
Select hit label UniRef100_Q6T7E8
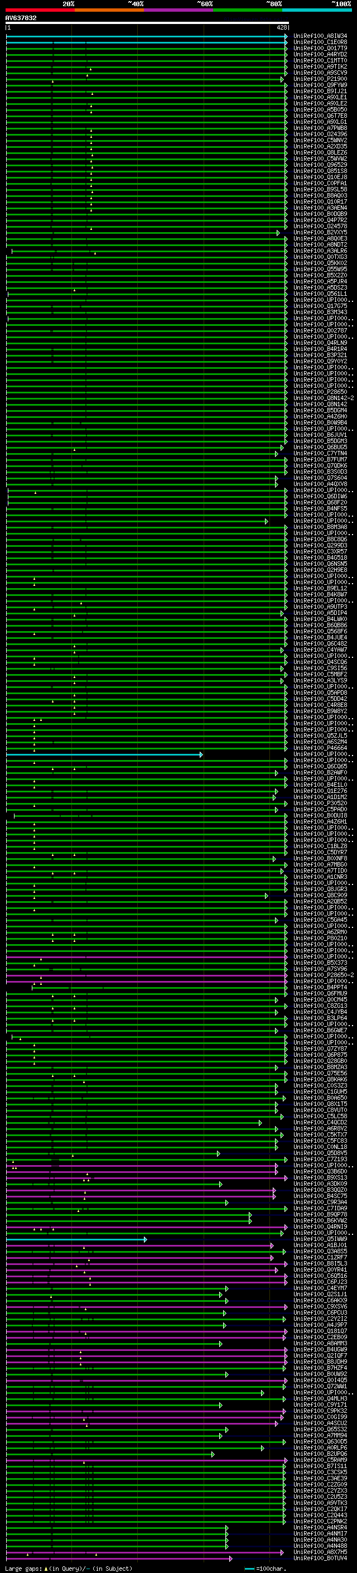320,116
